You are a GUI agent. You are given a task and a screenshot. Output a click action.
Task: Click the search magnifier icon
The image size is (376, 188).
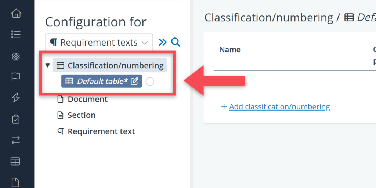176,43
